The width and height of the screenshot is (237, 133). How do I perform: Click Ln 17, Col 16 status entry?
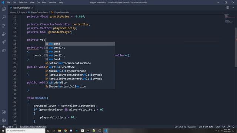pos(180,127)
